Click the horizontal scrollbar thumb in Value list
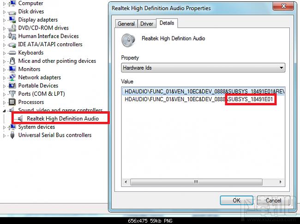 coord(196,182)
